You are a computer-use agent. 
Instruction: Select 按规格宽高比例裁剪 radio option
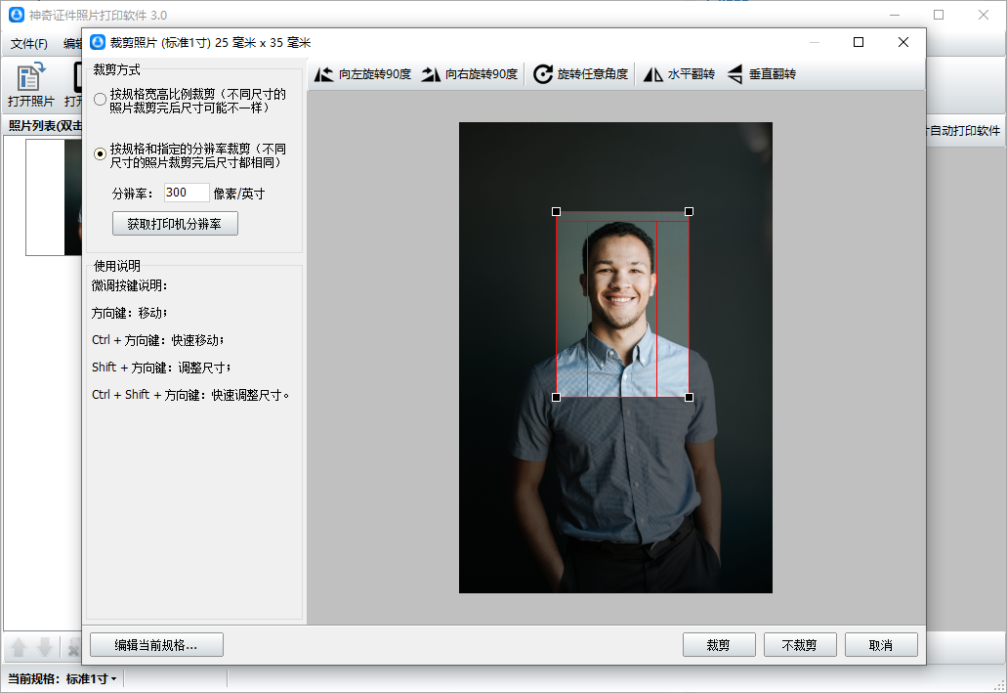100,100
